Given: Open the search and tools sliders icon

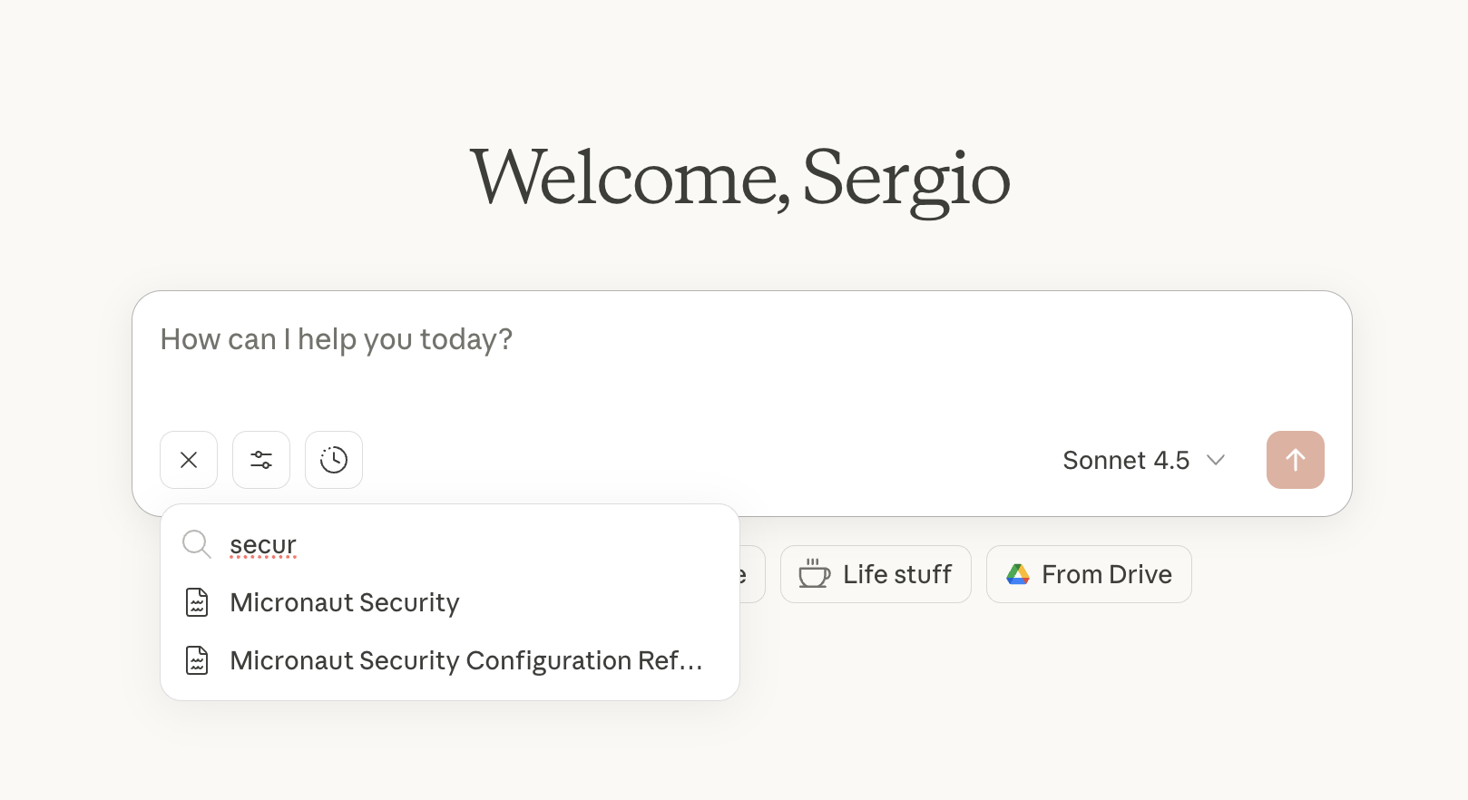Looking at the screenshot, I should [x=261, y=460].
